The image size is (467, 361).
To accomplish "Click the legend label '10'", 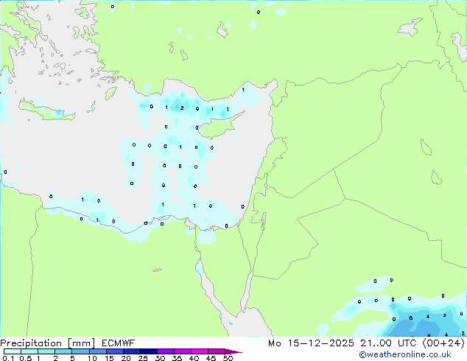I will pyautogui.click(x=92, y=358).
